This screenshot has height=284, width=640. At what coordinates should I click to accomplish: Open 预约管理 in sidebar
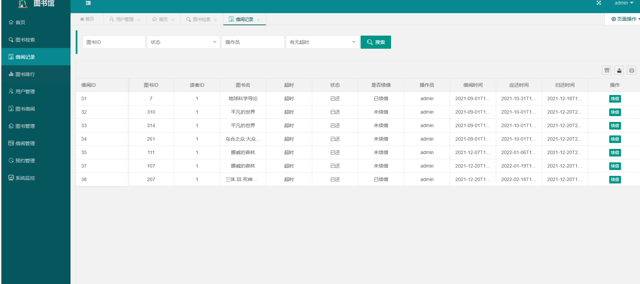[36, 160]
